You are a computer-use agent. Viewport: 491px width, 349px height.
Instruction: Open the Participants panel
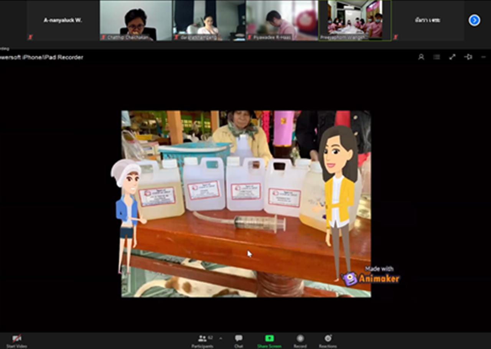[x=203, y=340]
